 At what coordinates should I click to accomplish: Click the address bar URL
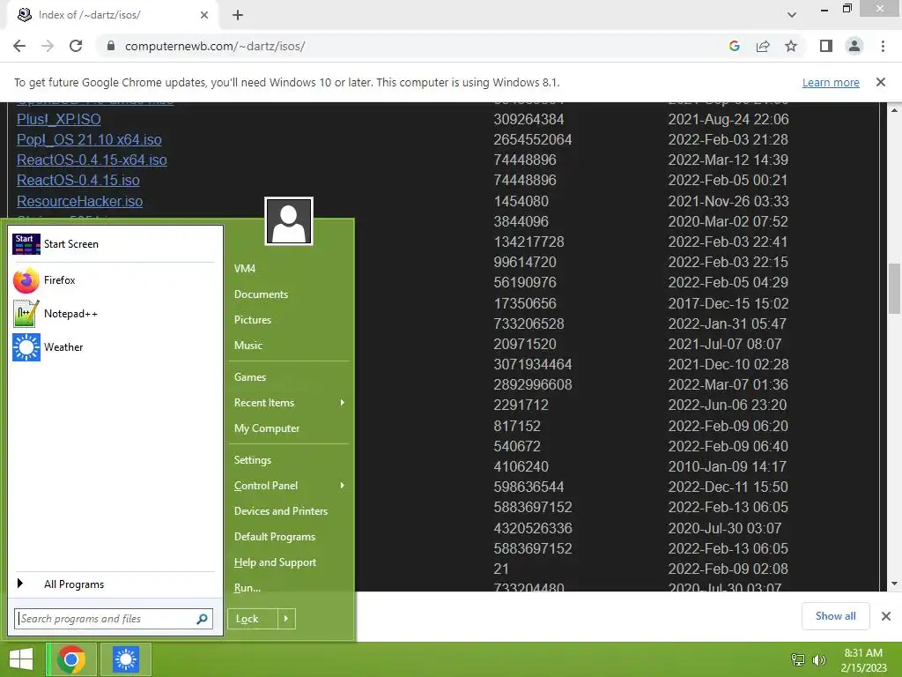click(215, 46)
